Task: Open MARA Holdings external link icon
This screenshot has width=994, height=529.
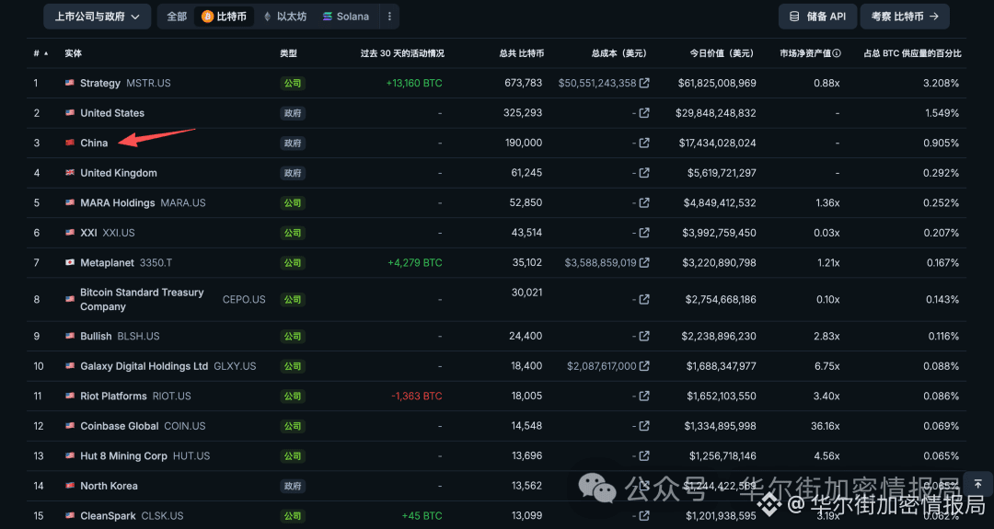Action: click(x=644, y=202)
